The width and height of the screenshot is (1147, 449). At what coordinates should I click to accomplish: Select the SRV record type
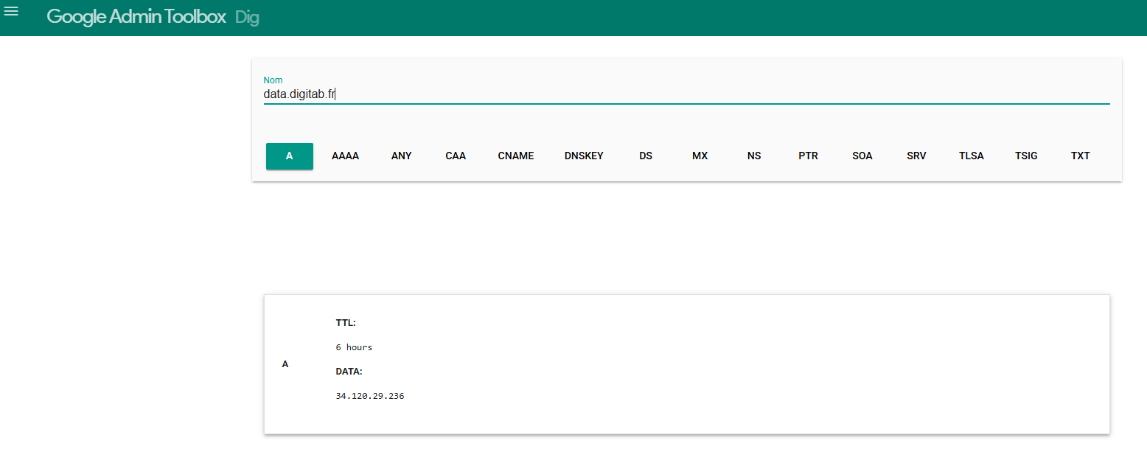(916, 156)
